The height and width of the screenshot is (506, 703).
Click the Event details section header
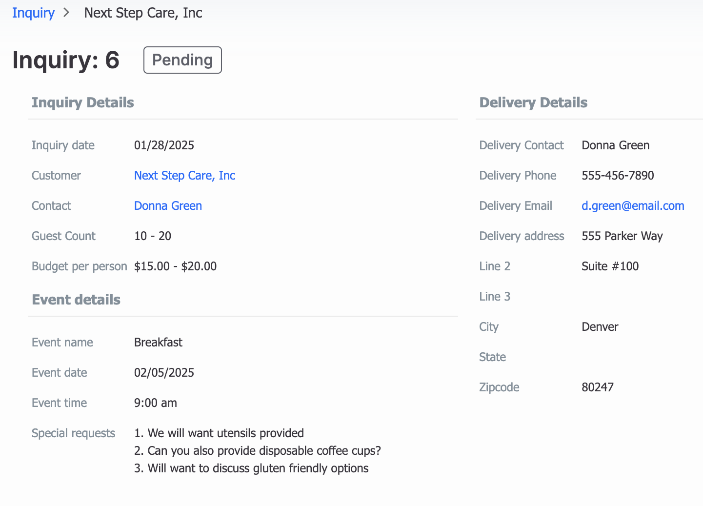(x=76, y=300)
